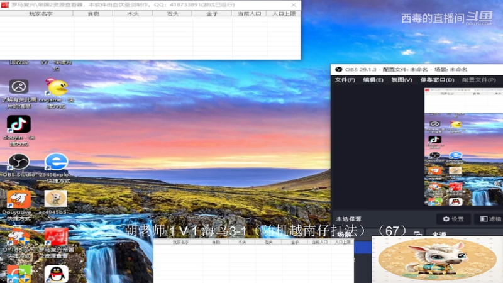Select the highlighted blue scene row in OBS
The width and height of the screenshot is (503, 283).
pyautogui.click(x=363, y=247)
